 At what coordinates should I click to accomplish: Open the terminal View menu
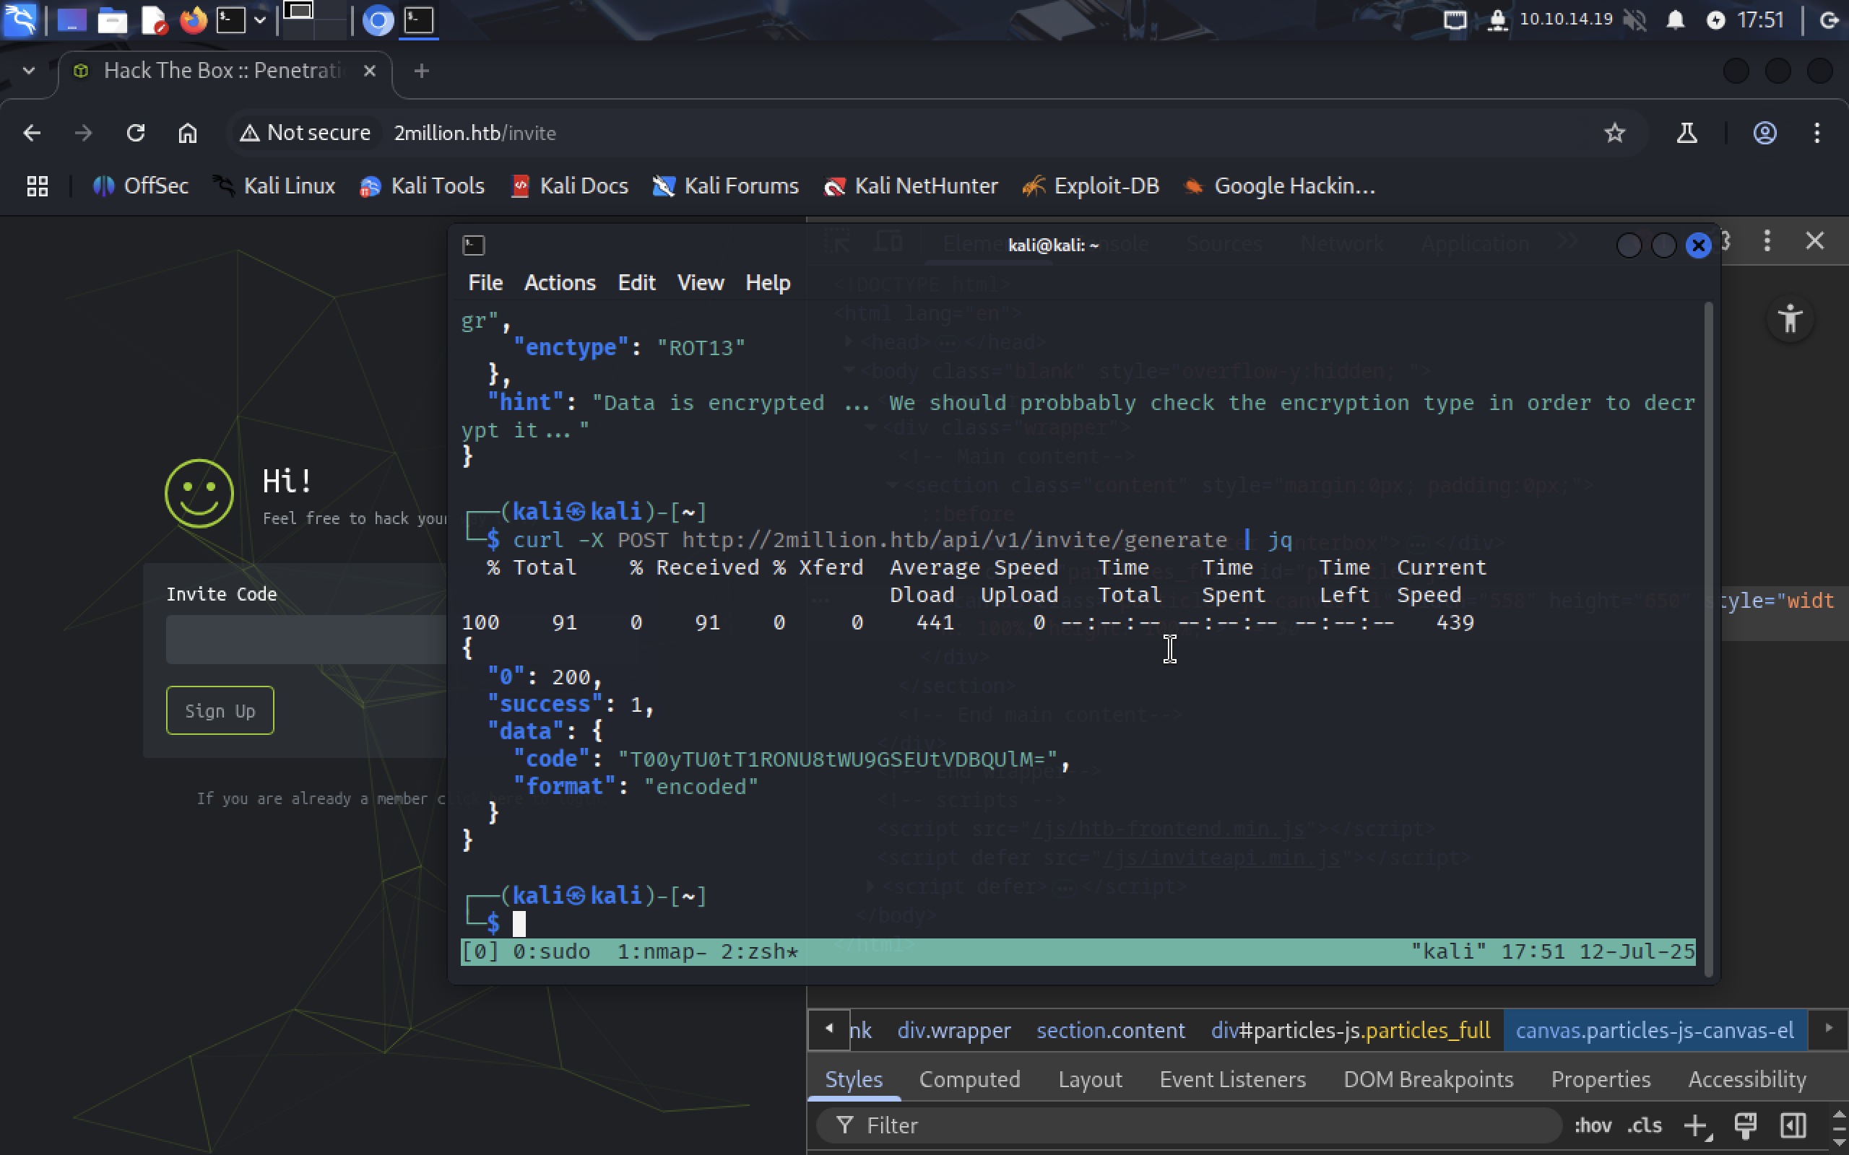tap(700, 283)
